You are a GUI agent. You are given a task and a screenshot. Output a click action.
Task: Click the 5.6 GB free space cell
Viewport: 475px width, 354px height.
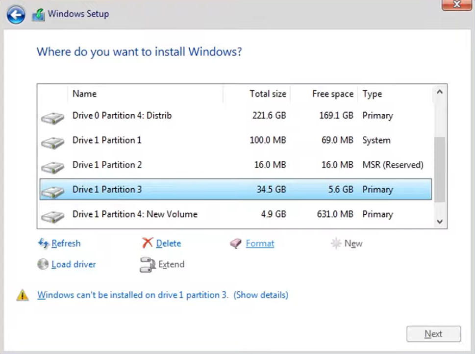(x=341, y=189)
